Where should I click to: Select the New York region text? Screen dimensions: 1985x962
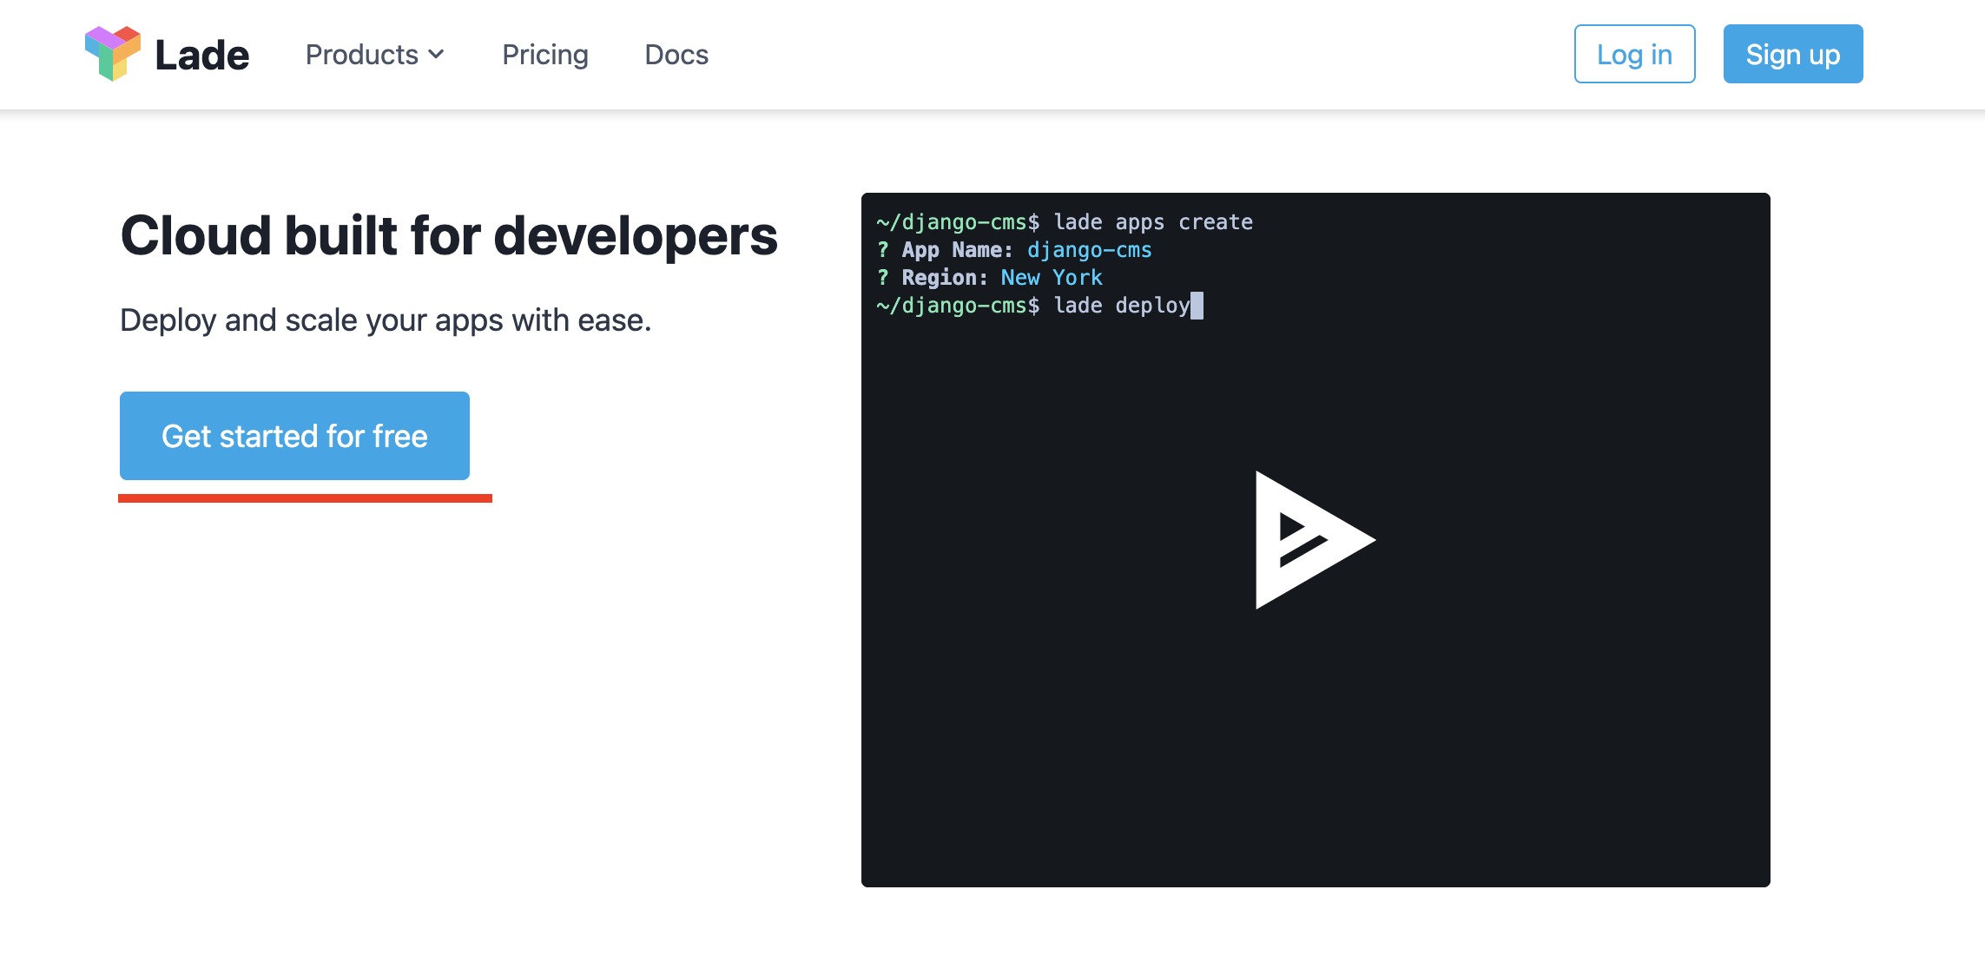coord(1051,278)
